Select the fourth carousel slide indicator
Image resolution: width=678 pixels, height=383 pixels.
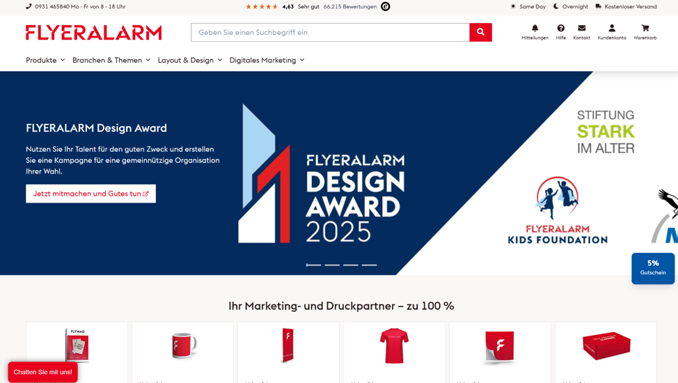369,265
